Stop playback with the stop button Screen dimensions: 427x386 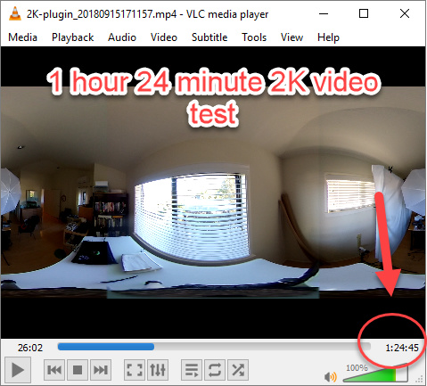pos(78,370)
